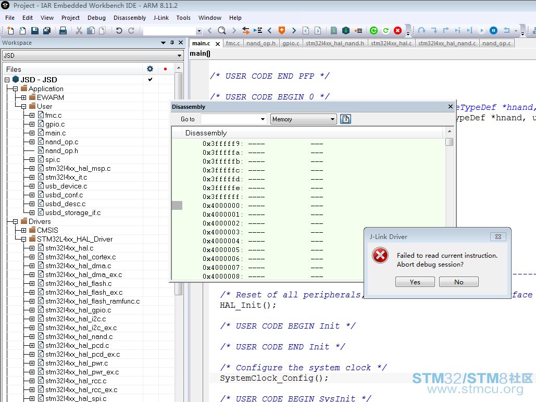This screenshot has height=402, width=536.
Task: Click the Compile file icon with green arrow
Action: click(x=333, y=31)
